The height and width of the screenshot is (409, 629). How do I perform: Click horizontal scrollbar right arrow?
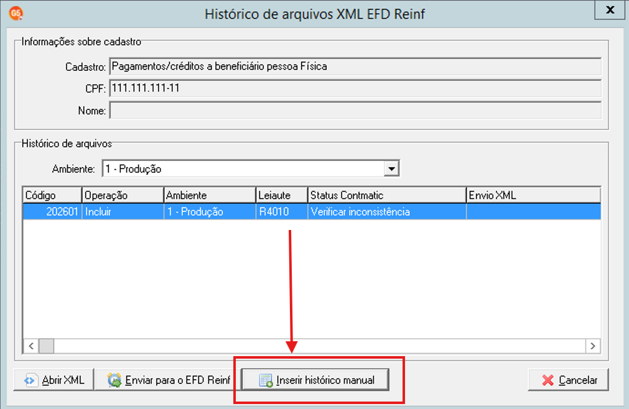click(593, 346)
